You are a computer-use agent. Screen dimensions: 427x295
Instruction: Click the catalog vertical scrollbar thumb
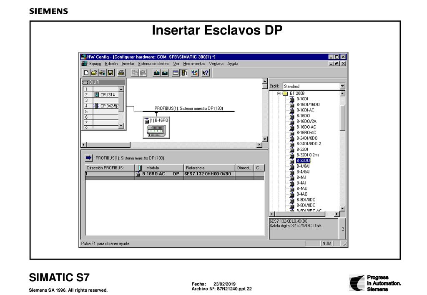(343, 118)
